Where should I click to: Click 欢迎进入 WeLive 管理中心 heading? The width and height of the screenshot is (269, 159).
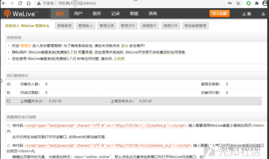tap(27, 26)
